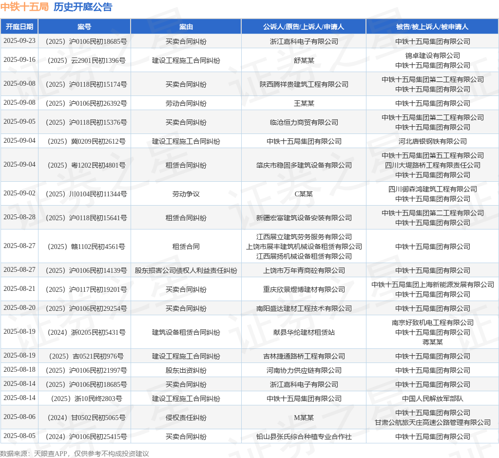Click plaintiff 吉林捷通路桥工程有限公司
The width and height of the screenshot is (499, 458).
tap(304, 356)
